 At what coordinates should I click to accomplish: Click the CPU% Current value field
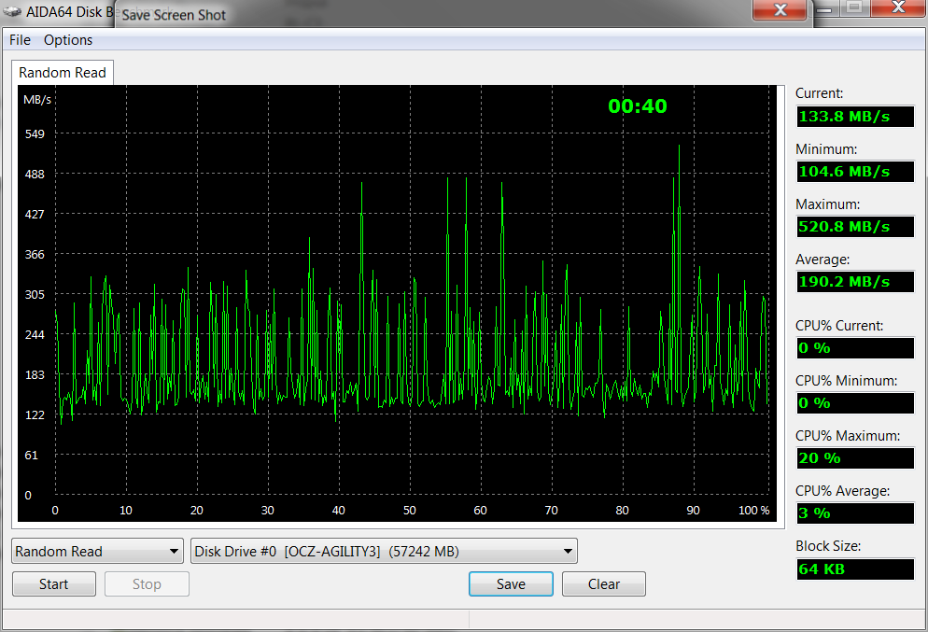pyautogui.click(x=855, y=348)
